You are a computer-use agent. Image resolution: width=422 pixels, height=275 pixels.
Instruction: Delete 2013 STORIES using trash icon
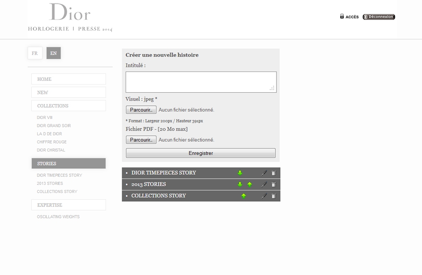tap(274, 184)
